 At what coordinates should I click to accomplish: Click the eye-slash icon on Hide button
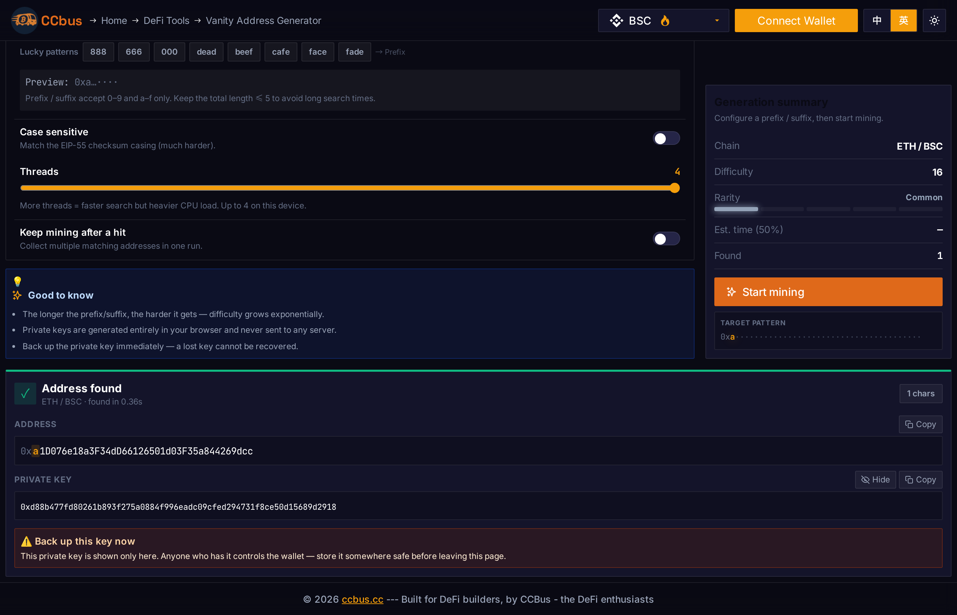tap(865, 480)
